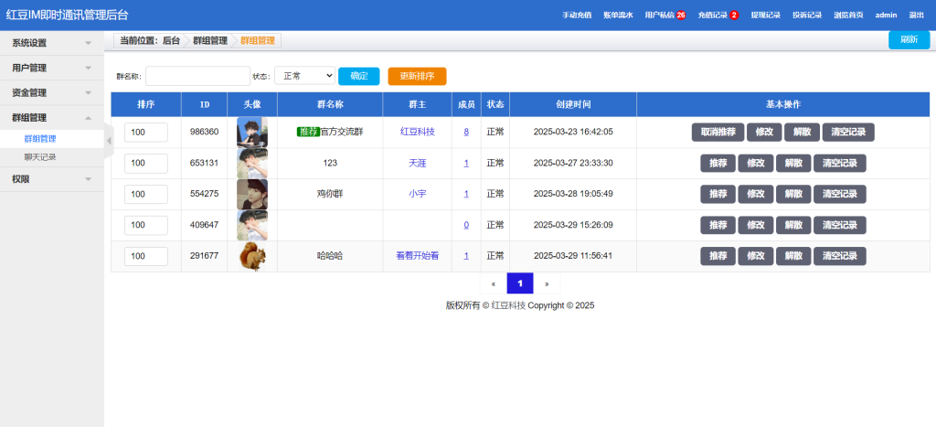The height and width of the screenshot is (427, 936).
Task: Open the 状态 dropdown showing 正常
Action: [x=304, y=76]
